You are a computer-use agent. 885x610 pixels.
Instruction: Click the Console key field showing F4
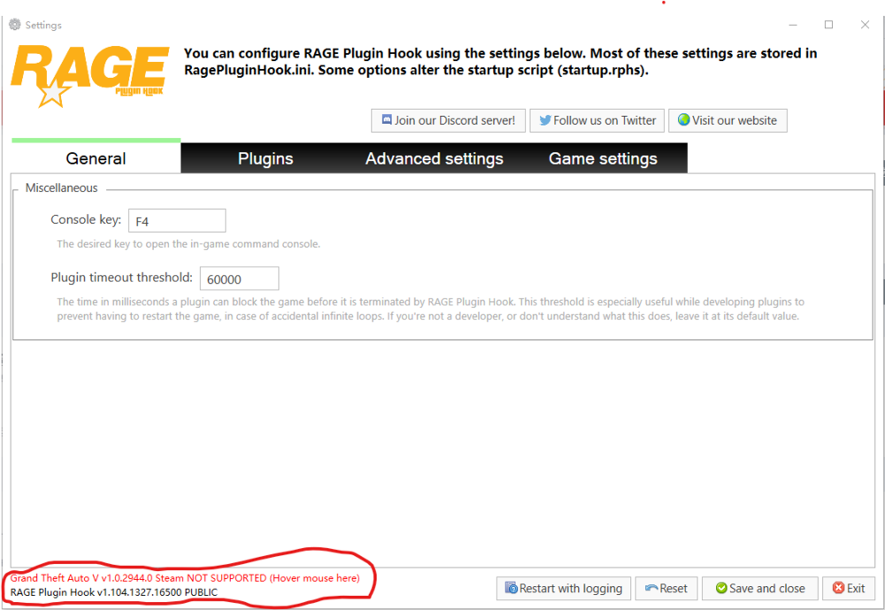[177, 220]
